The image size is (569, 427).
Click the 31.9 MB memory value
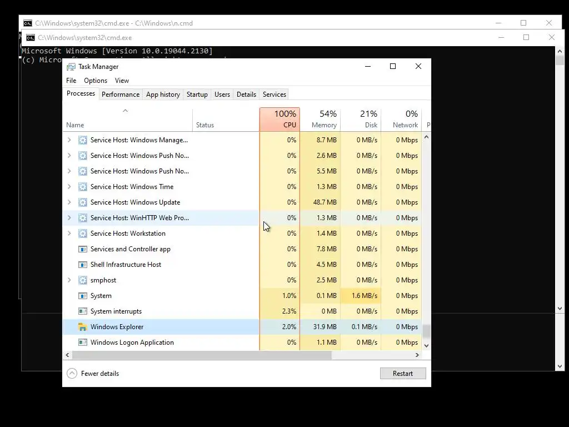point(325,327)
